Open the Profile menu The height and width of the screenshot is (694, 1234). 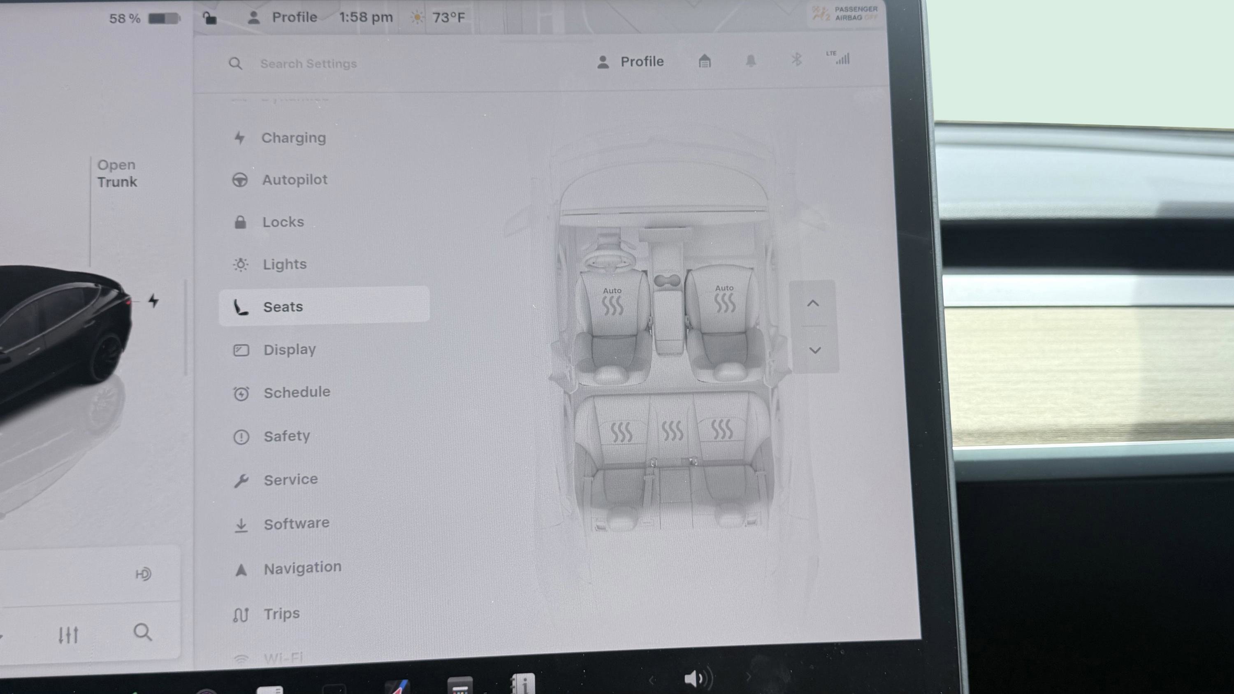coord(632,61)
